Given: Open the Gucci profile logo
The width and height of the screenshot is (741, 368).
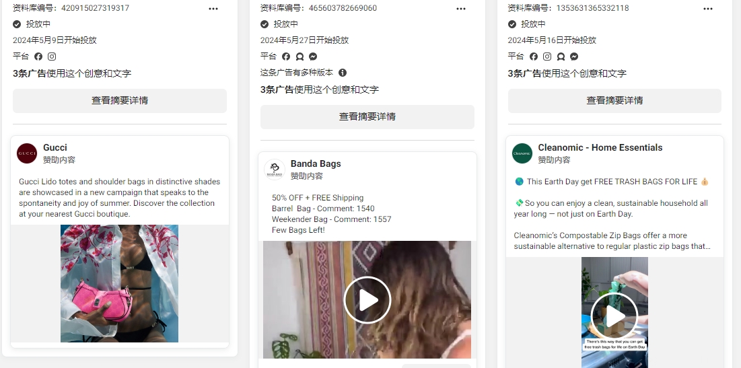Looking at the screenshot, I should (x=27, y=153).
